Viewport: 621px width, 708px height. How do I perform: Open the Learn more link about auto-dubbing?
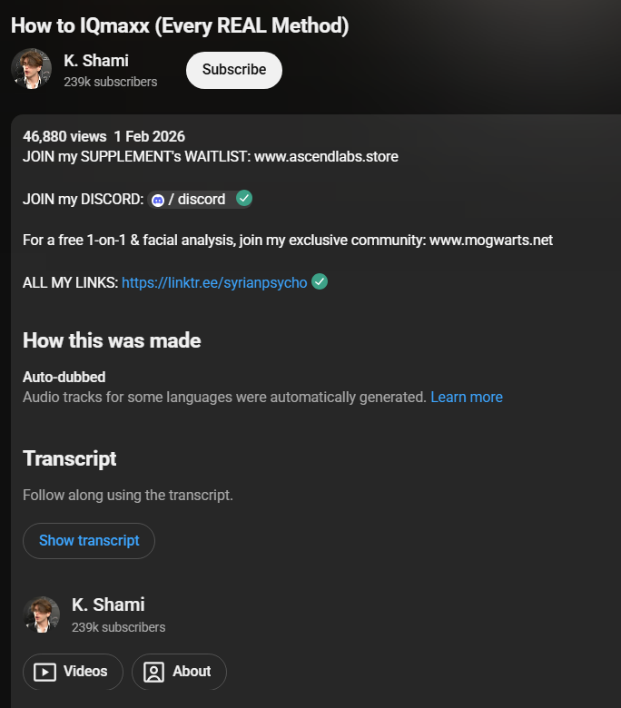[467, 397]
